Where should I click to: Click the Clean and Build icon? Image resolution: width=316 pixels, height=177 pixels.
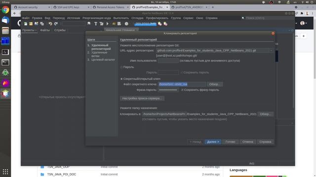click(101, 24)
